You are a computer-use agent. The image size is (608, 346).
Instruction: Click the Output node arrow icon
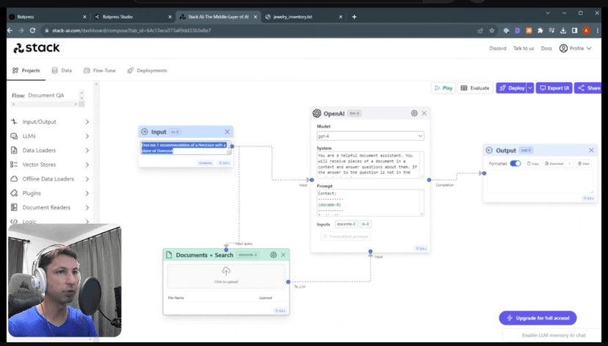tap(489, 150)
